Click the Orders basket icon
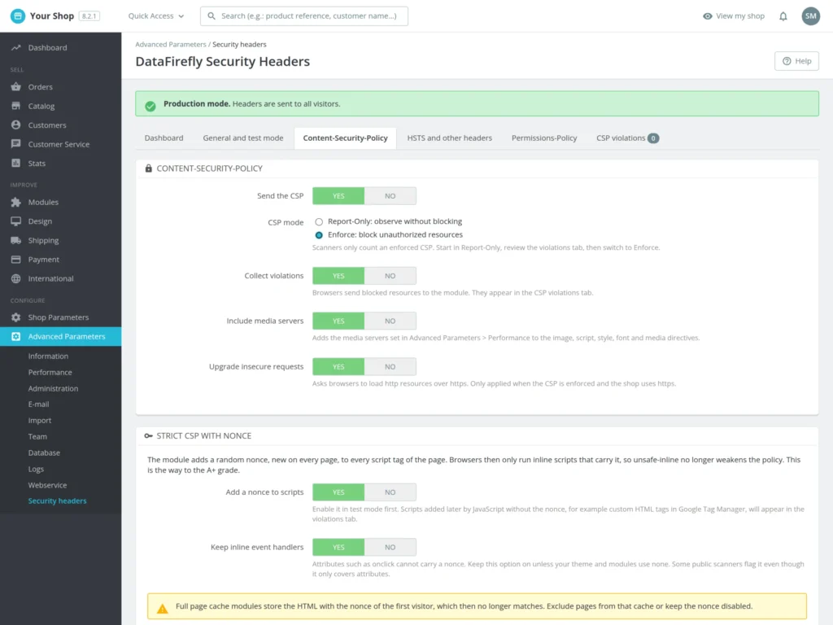Image resolution: width=833 pixels, height=625 pixels. point(16,86)
